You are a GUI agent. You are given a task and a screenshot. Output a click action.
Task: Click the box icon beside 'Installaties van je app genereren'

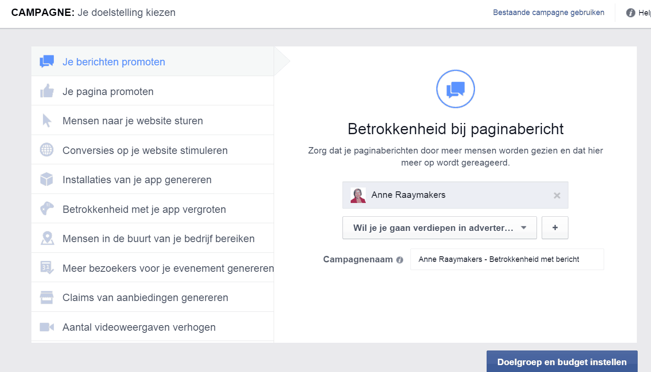[47, 179]
